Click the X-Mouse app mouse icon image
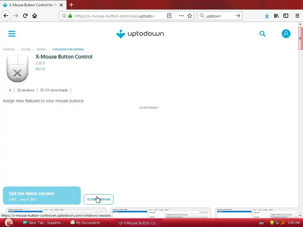Screen dimensions: 303x227 click(17, 68)
